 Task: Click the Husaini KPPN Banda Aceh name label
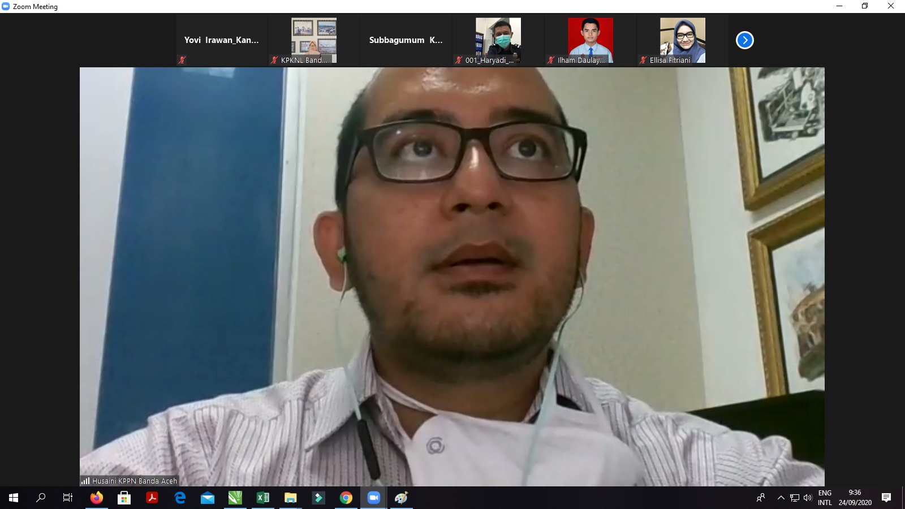pyautogui.click(x=134, y=481)
